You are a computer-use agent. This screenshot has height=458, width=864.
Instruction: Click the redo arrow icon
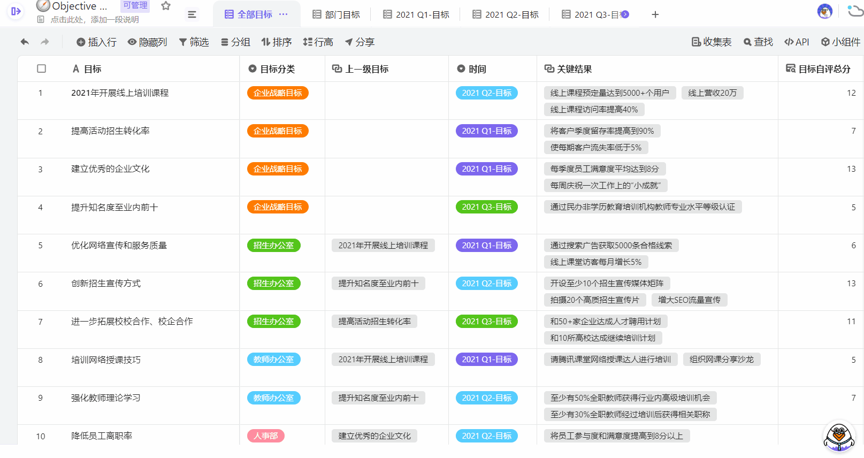point(45,42)
